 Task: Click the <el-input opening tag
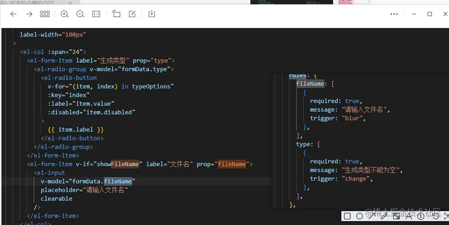click(49, 173)
